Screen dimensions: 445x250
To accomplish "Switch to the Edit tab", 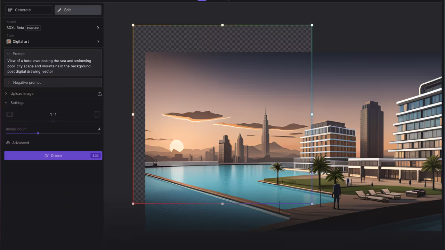I will point(78,10).
